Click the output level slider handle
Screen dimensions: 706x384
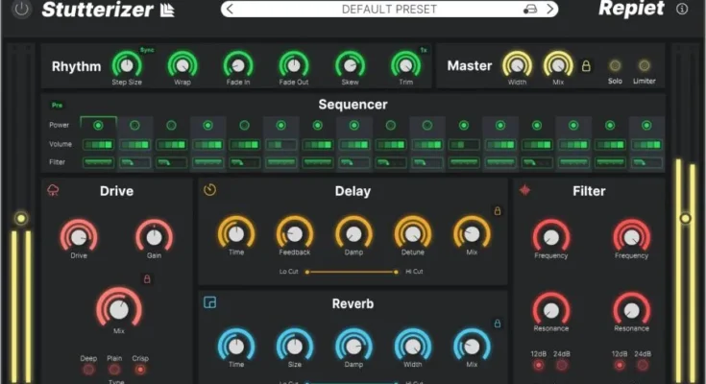pyautogui.click(x=685, y=218)
